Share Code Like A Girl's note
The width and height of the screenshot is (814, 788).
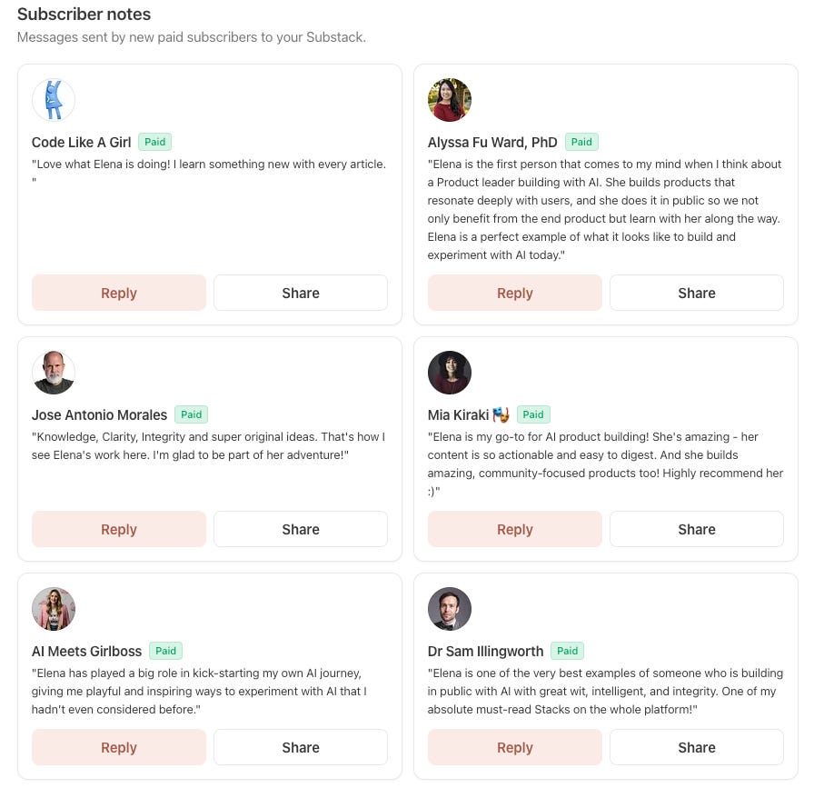(x=301, y=293)
